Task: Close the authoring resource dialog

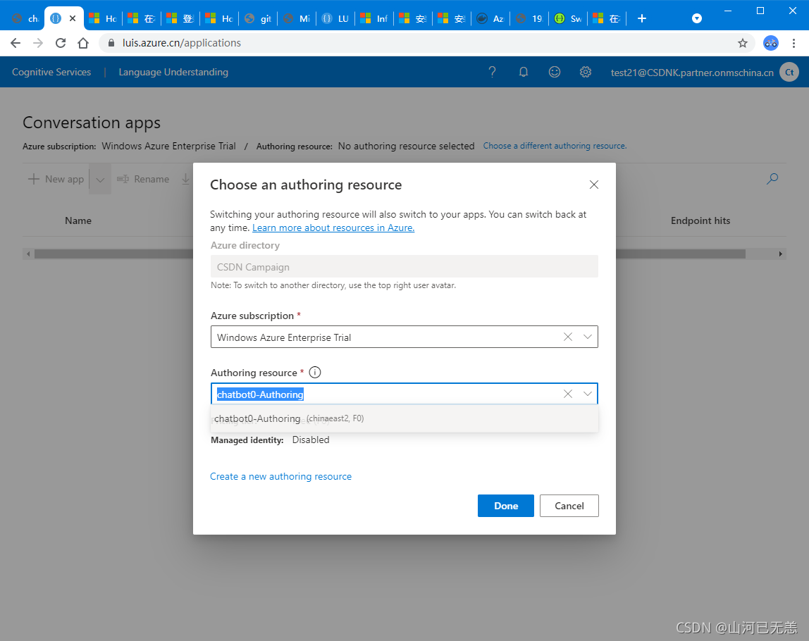Action: click(594, 185)
